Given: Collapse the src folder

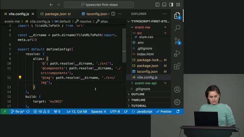Looking at the screenshot, I should click(x=149, y=33).
